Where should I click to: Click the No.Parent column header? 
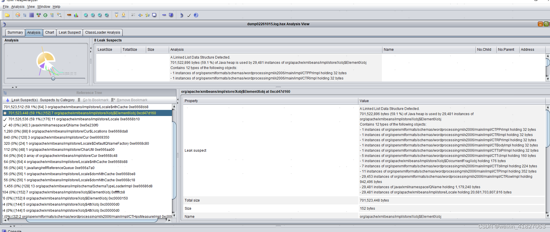[508, 50]
